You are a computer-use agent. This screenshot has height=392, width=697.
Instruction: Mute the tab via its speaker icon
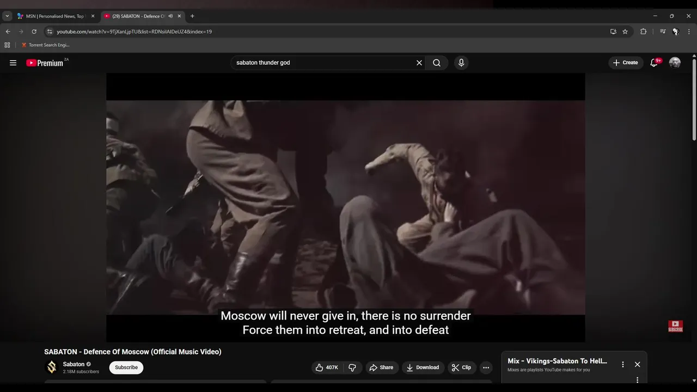pos(170,16)
